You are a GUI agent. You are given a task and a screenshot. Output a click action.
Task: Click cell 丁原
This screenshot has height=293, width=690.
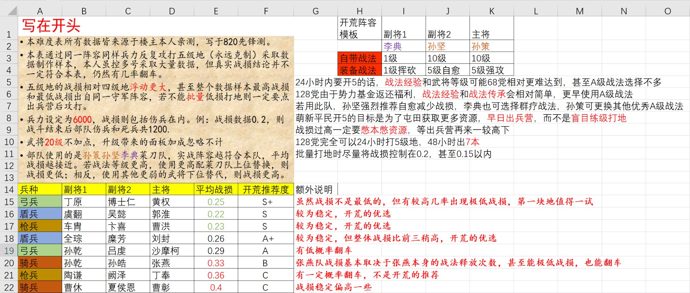coord(84,202)
